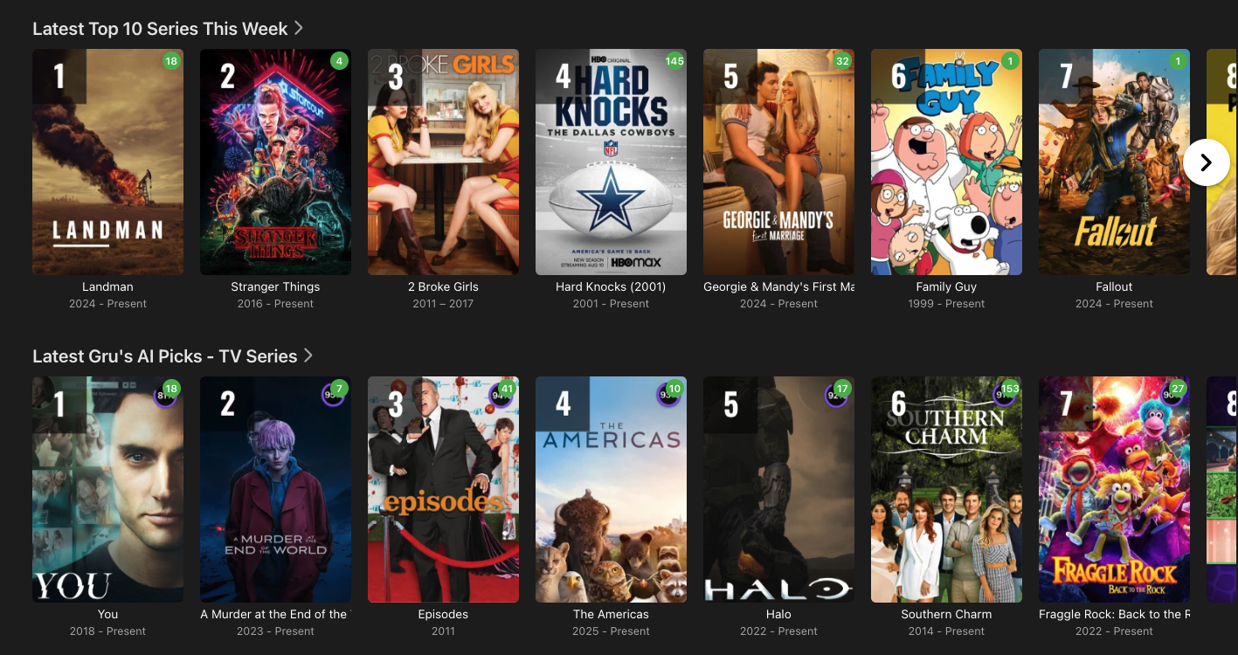Open The Americas poster
The image size is (1238, 655).
point(611,489)
